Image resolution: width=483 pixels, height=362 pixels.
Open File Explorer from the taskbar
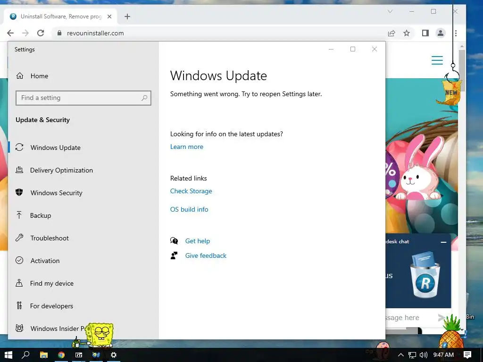44,355
